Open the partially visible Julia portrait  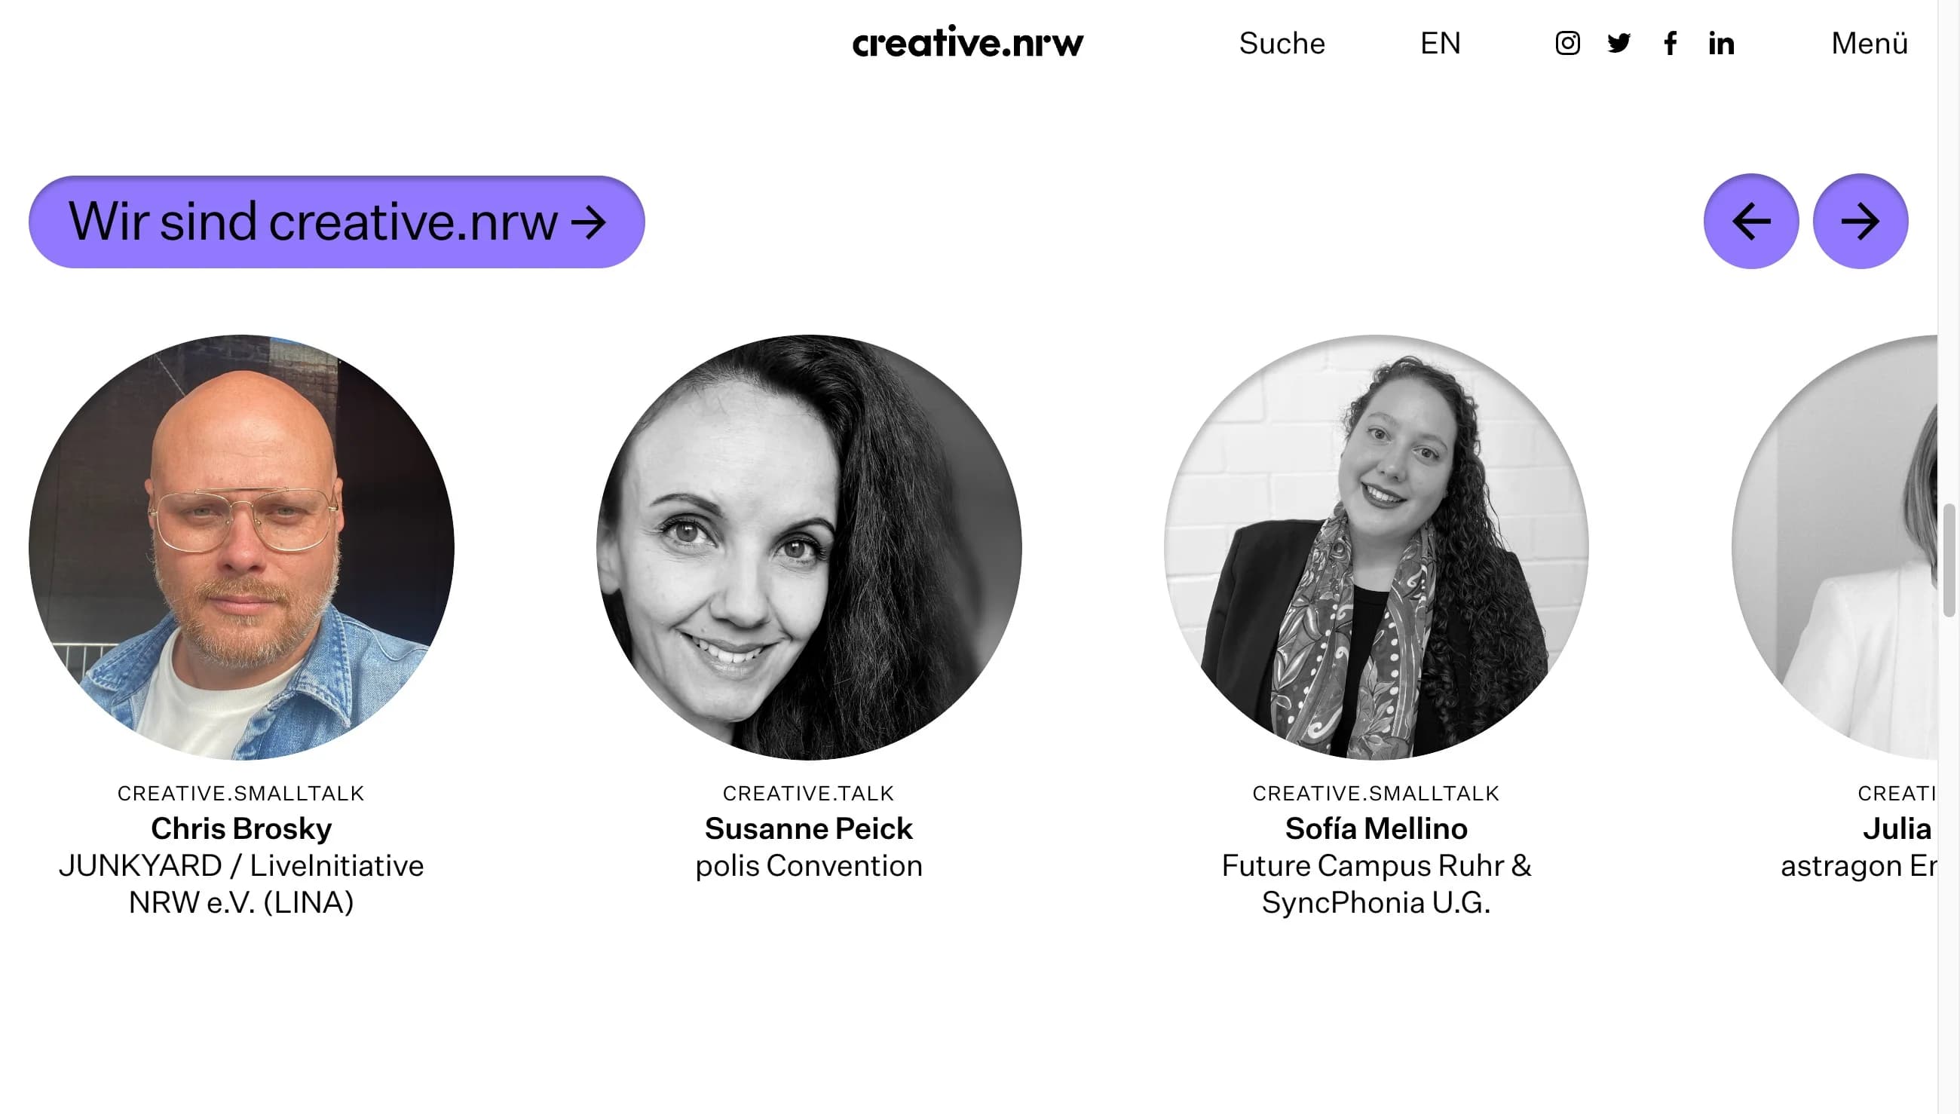click(1835, 547)
